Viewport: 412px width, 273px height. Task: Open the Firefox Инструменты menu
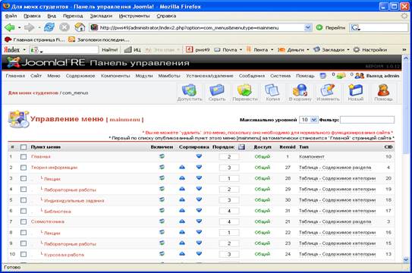(x=134, y=16)
